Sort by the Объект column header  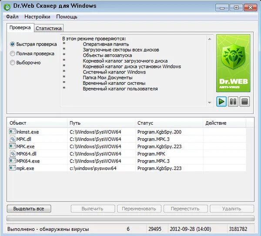pyautogui.click(x=37, y=123)
